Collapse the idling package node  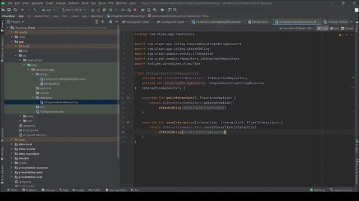[33, 74]
